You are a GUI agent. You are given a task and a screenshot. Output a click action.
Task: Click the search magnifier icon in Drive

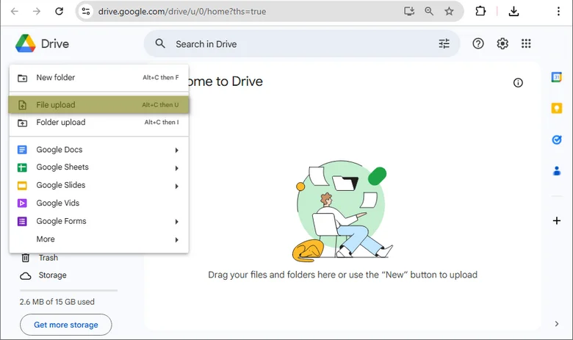[160, 44]
